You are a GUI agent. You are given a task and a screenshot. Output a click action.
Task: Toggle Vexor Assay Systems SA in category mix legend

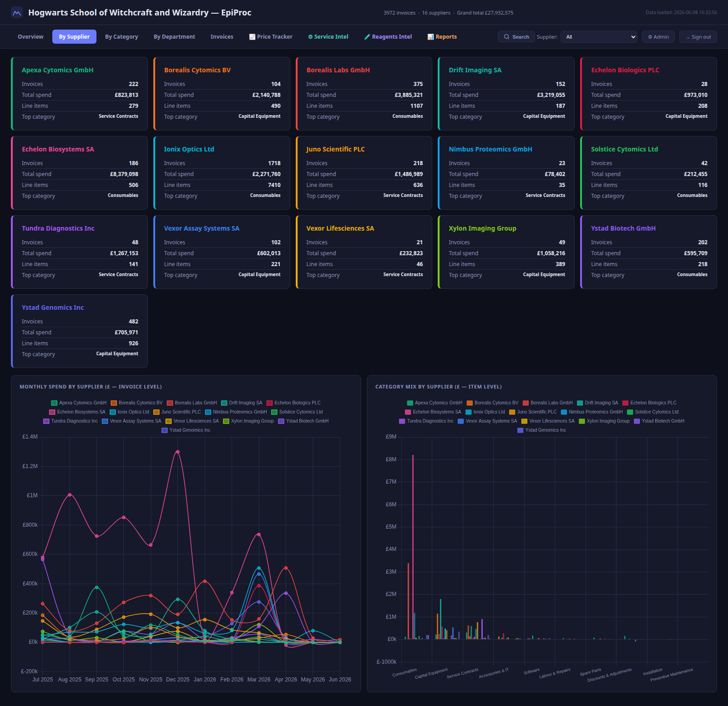tap(487, 421)
